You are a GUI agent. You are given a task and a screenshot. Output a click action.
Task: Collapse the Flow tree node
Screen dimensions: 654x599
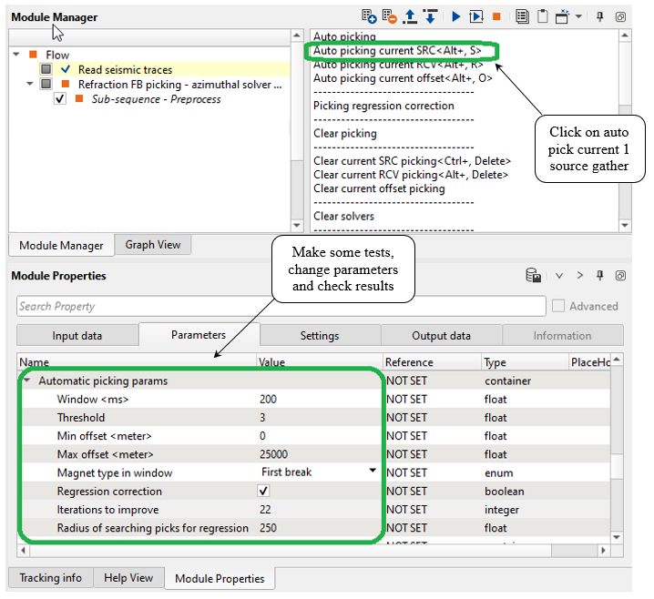click(17, 56)
